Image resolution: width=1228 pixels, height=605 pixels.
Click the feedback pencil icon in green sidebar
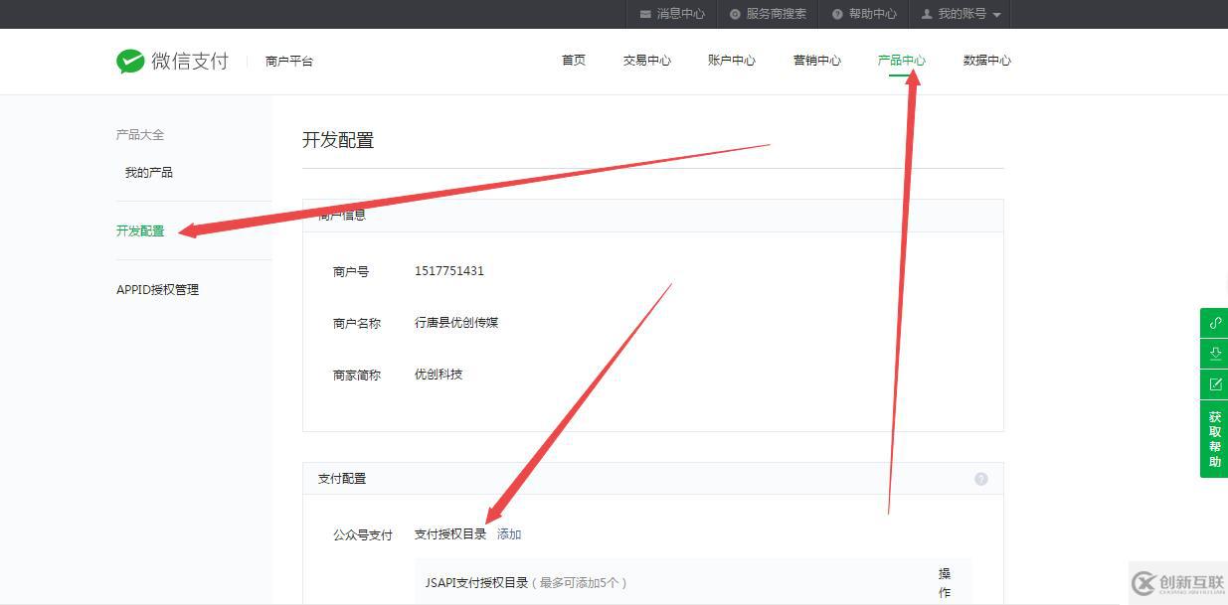1214,383
